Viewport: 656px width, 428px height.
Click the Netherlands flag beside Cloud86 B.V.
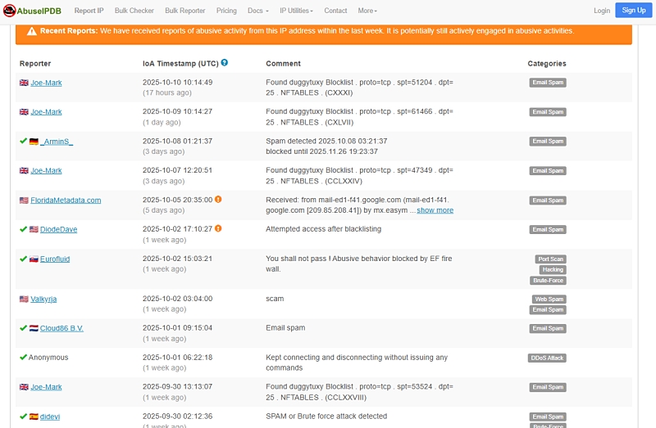(34, 328)
